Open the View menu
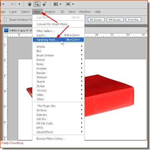The image size is (150, 150). pyautogui.click(x=72, y=12)
